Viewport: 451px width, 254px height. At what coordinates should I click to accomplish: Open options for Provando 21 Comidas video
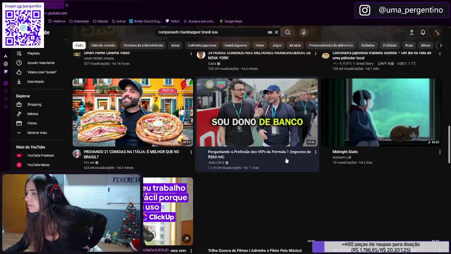click(191, 152)
